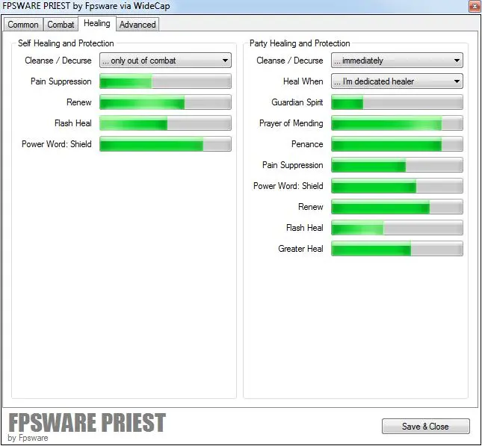This screenshot has width=482, height=446.
Task: Adjust the self Pain Suppression slider
Action: pos(165,81)
